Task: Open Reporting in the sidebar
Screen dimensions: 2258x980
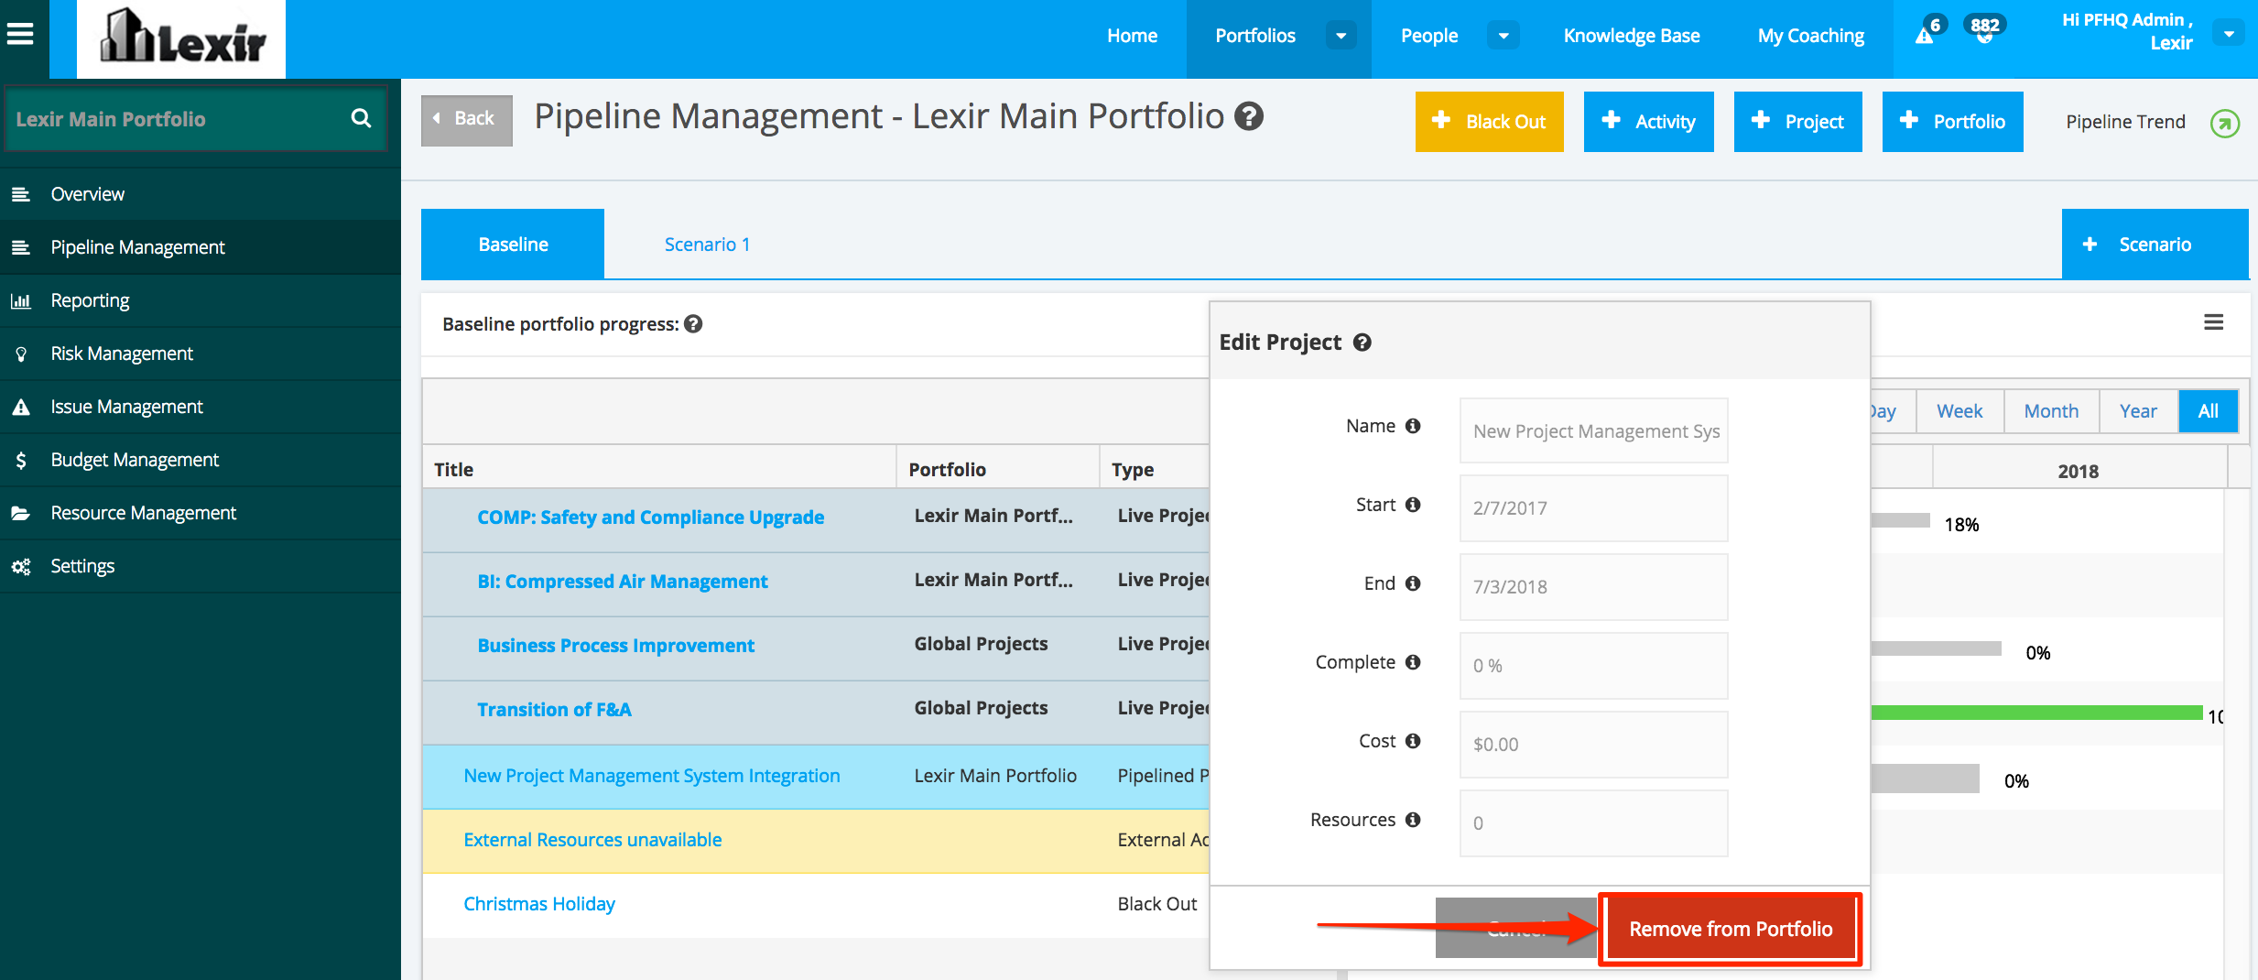Action: [201, 300]
